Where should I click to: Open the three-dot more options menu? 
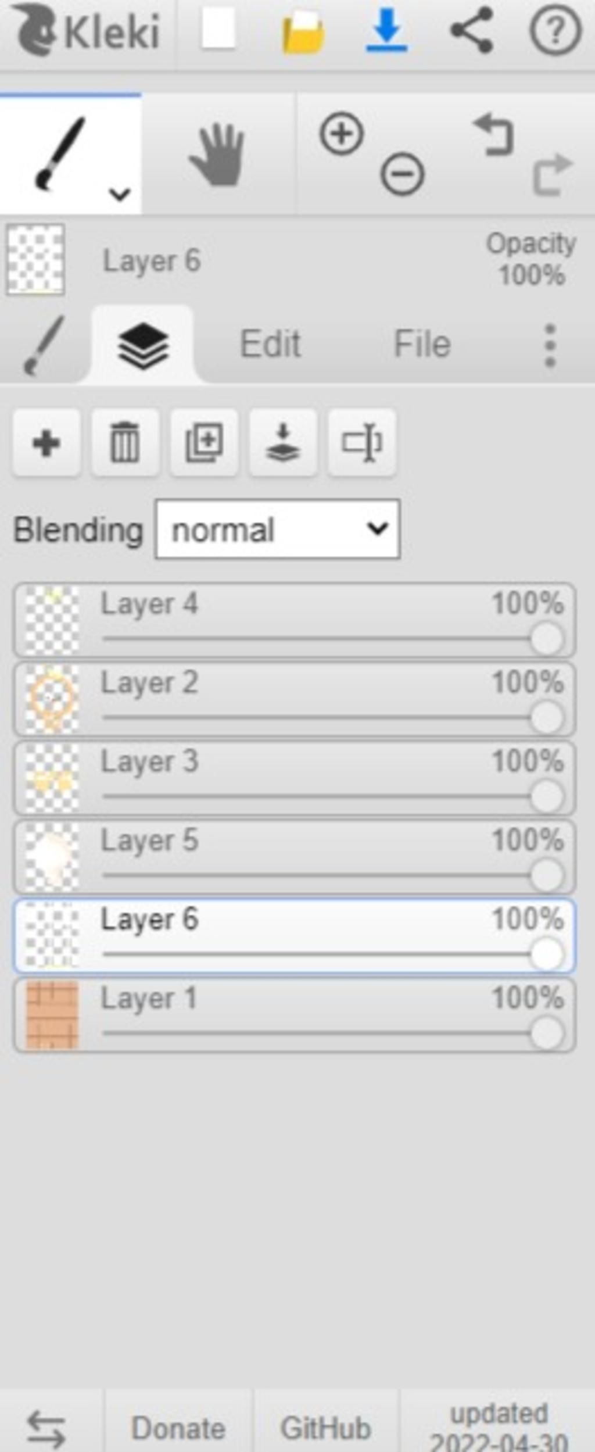pyautogui.click(x=550, y=345)
